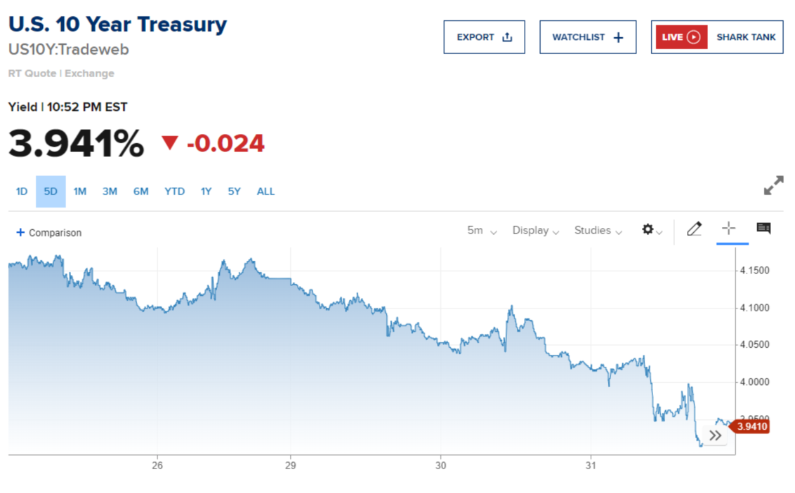This screenshot has width=795, height=493.
Task: Expand the 5m interval dropdown
Action: (x=482, y=230)
